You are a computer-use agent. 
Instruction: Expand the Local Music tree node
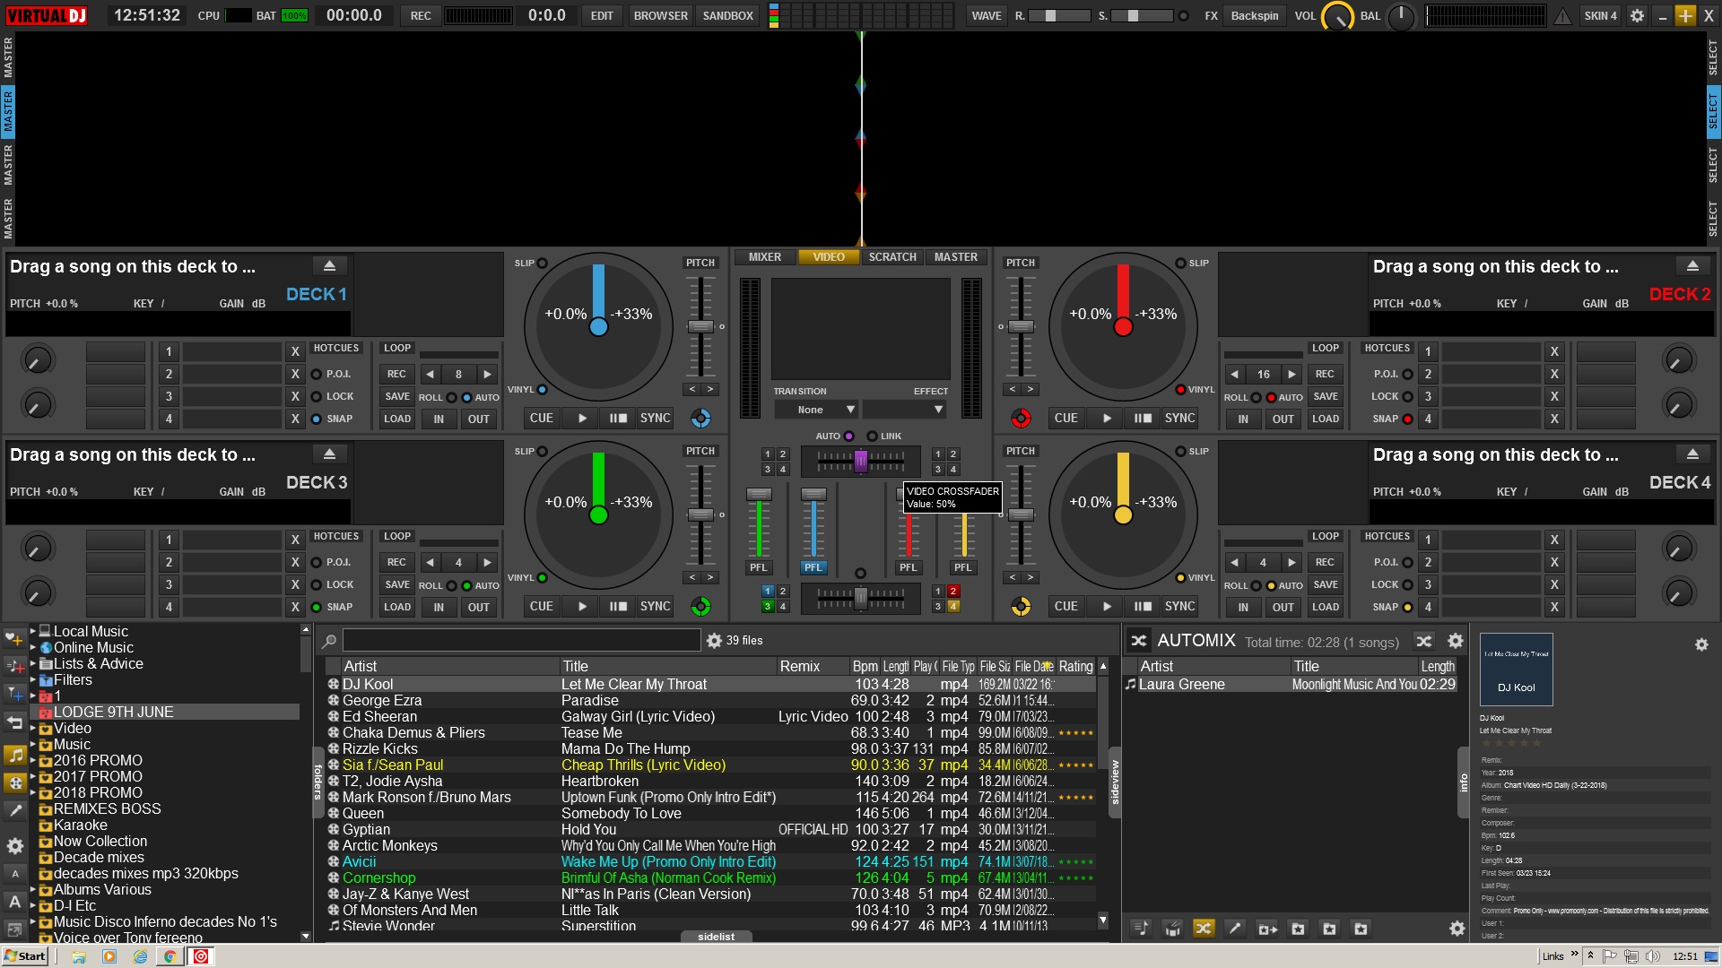(33, 632)
